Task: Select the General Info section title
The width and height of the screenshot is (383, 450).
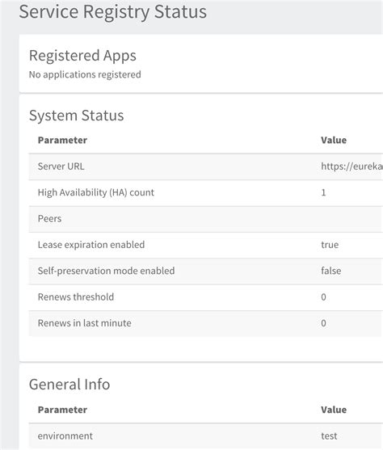Action: click(x=69, y=385)
